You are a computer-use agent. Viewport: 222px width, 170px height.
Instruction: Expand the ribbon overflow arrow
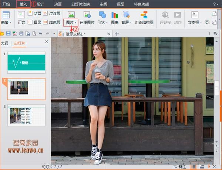[219, 19]
